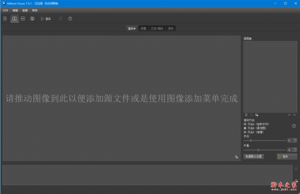
Task: Click inside the source images list box
Action: pos(270,76)
